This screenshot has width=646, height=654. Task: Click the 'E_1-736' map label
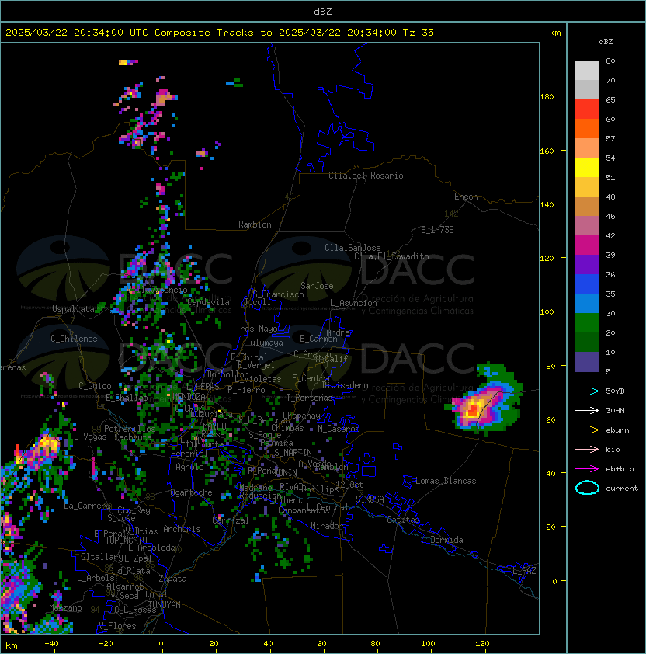click(437, 230)
